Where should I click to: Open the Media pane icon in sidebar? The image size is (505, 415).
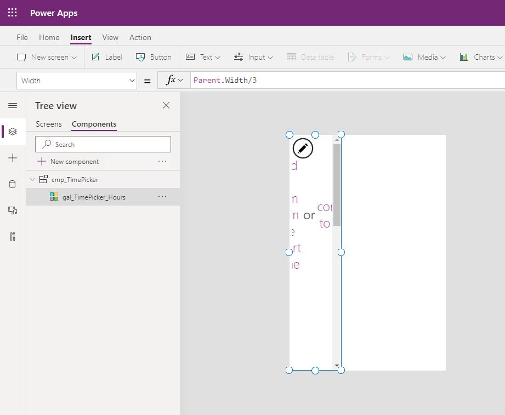coord(13,211)
